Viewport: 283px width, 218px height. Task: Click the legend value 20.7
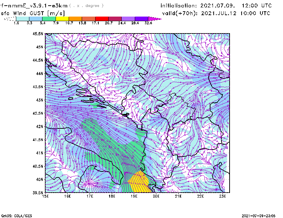click(x=109, y=23)
